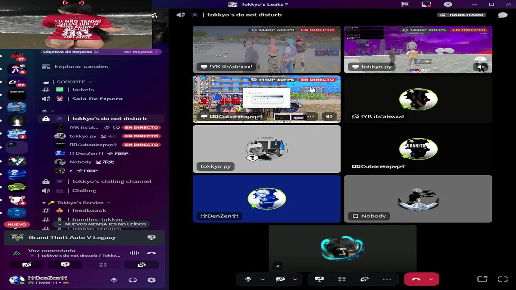Disconnect via Voz conectada hang-up icon
516x290 pixels.
[152, 253]
